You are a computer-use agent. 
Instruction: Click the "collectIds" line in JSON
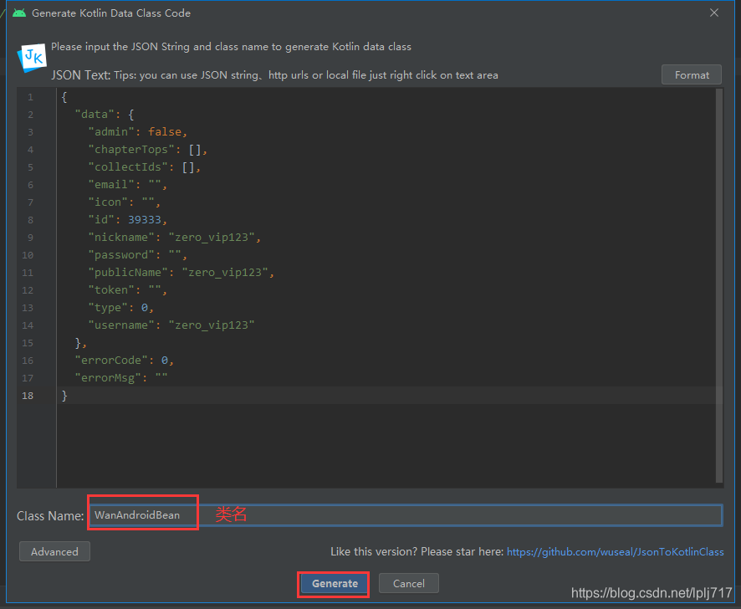(144, 167)
